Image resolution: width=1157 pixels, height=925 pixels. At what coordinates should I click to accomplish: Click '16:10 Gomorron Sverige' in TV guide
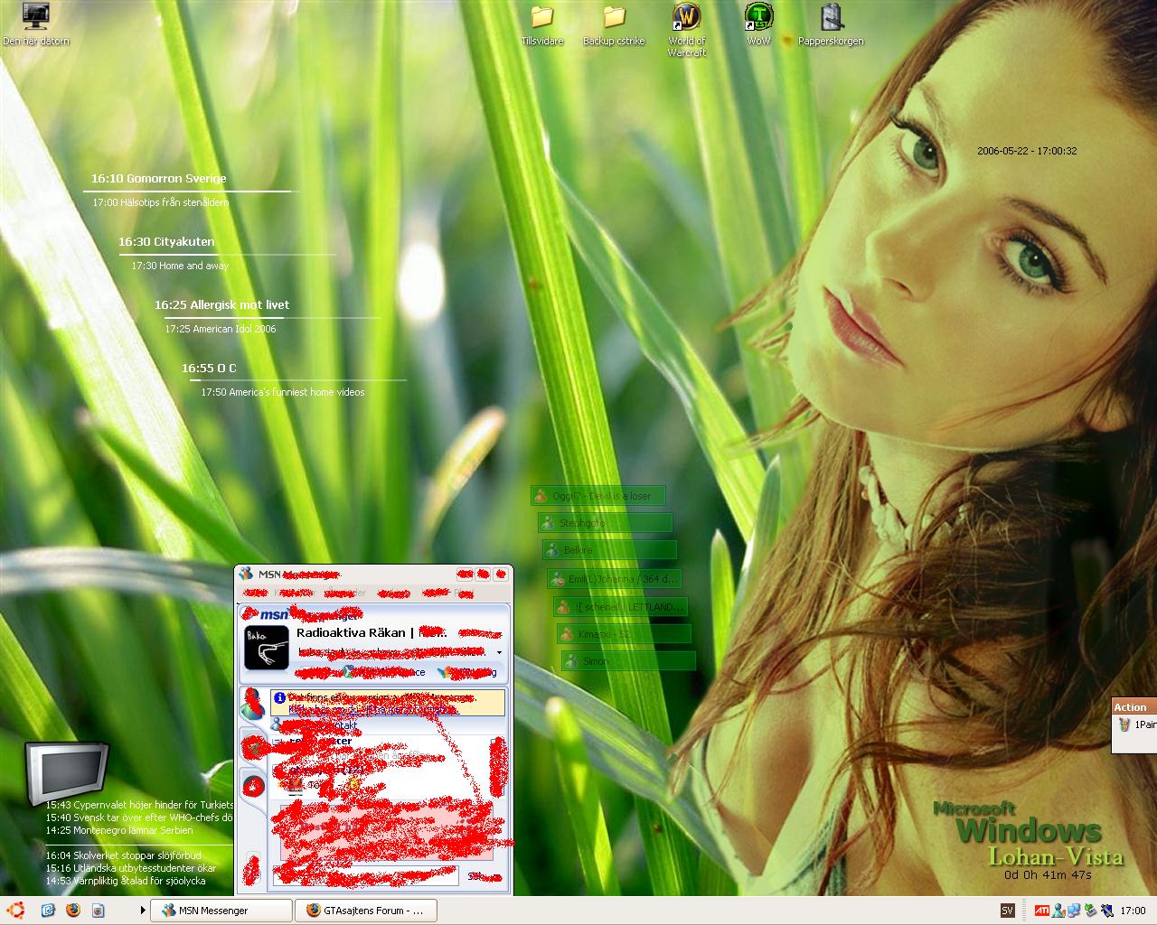(x=159, y=179)
